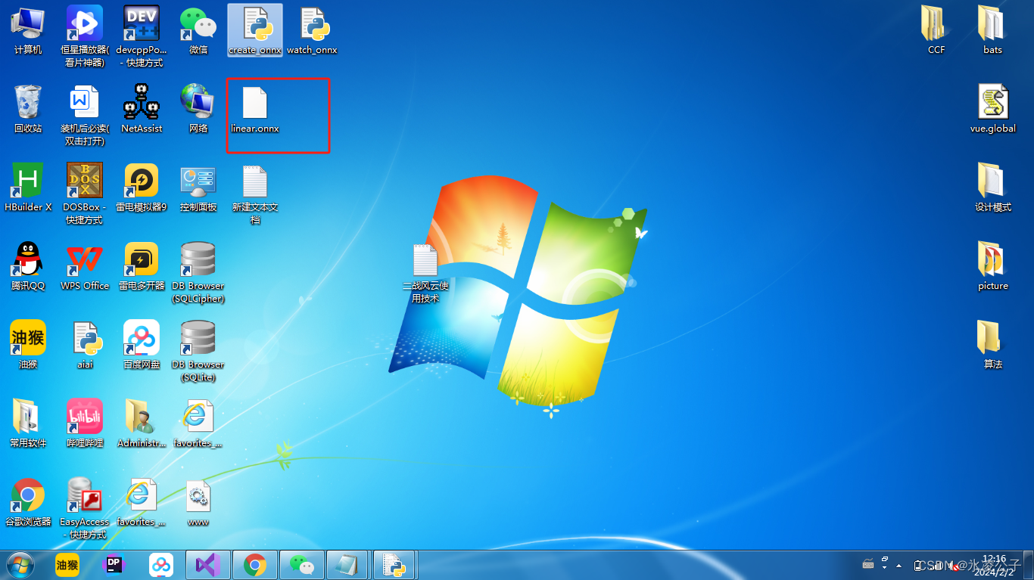The image size is (1034, 580).
Task: Select the picture folder
Action: click(x=992, y=266)
